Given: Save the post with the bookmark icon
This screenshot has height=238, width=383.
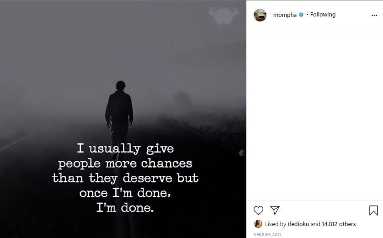Looking at the screenshot, I should coord(373,210).
